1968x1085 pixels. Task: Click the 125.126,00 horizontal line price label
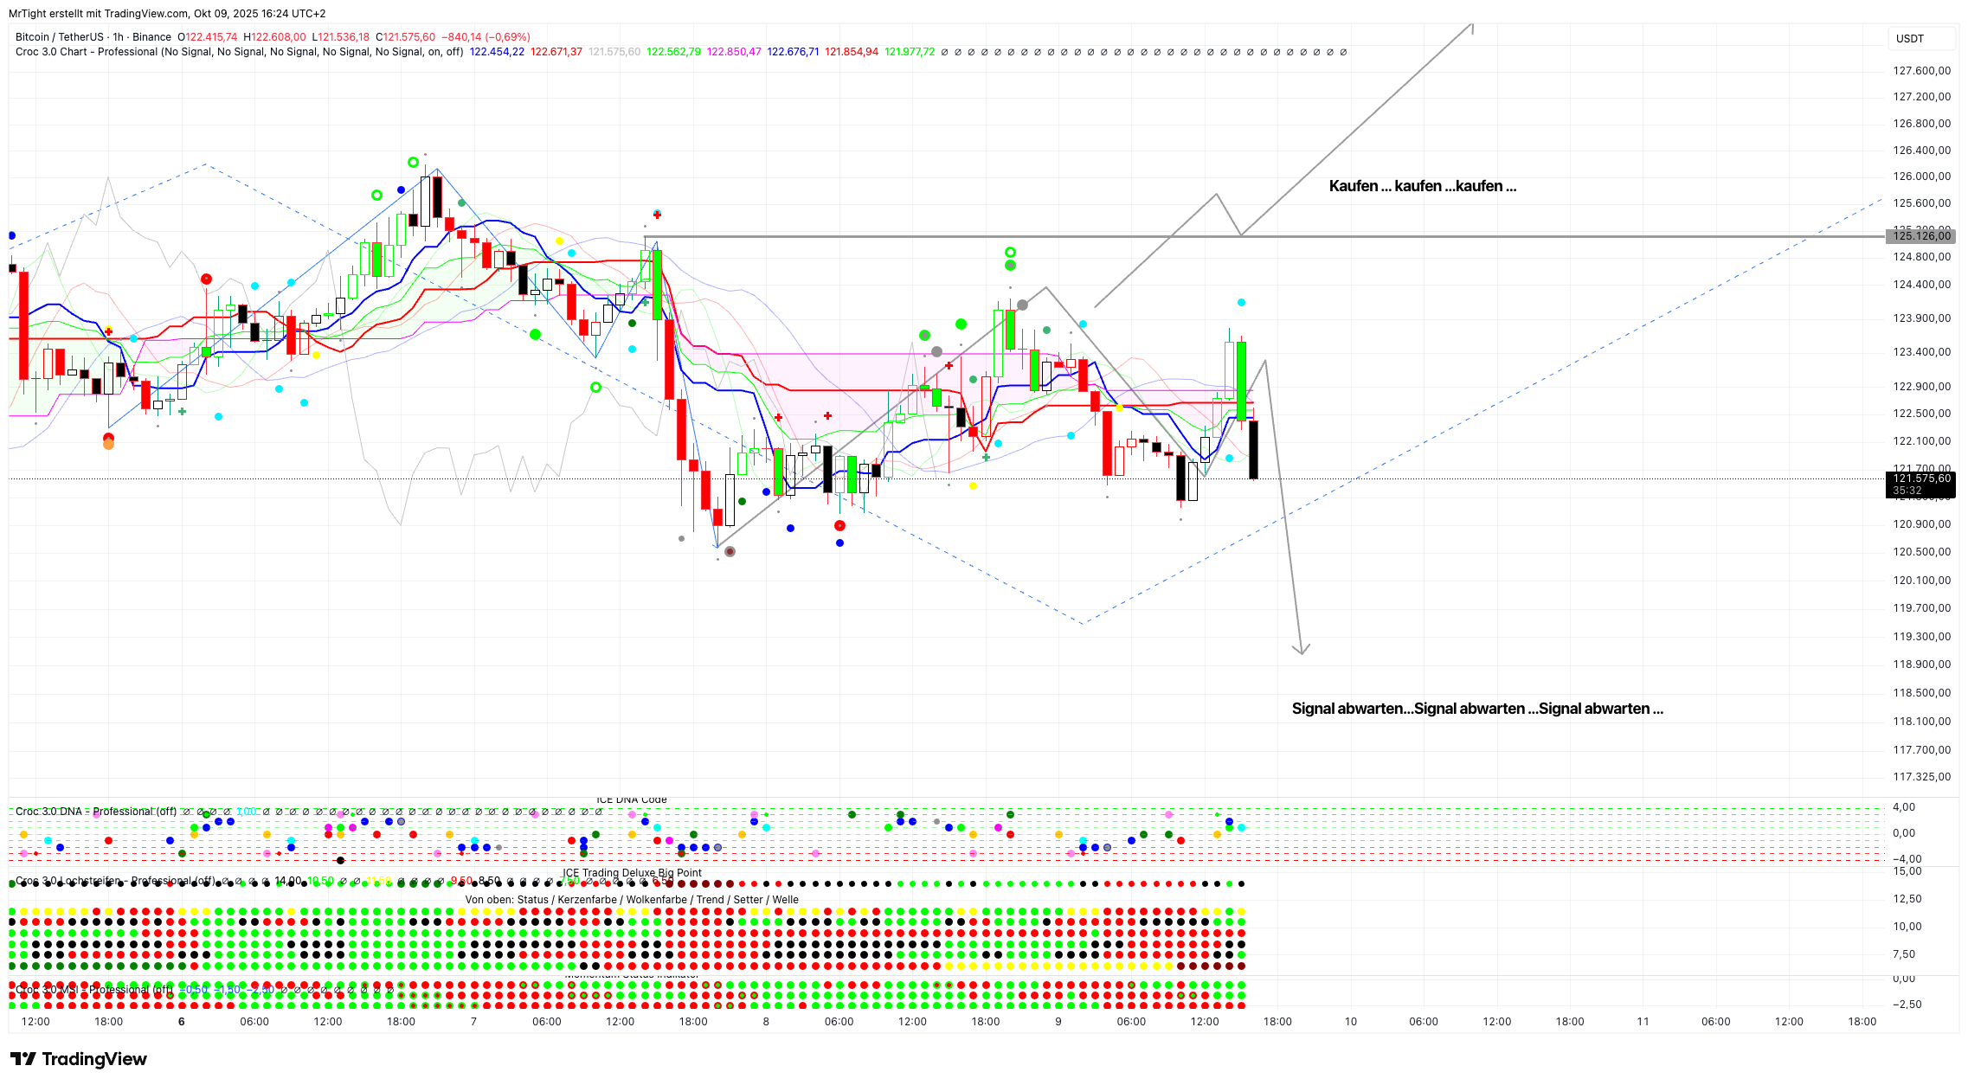[x=1921, y=236]
